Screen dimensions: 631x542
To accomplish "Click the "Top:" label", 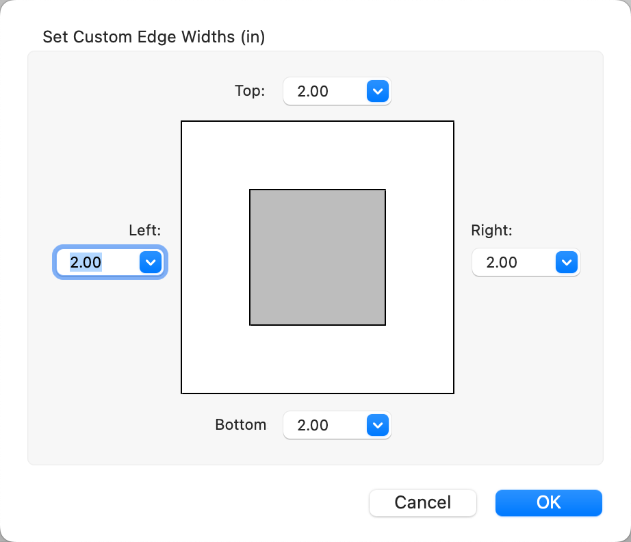I will [x=249, y=91].
